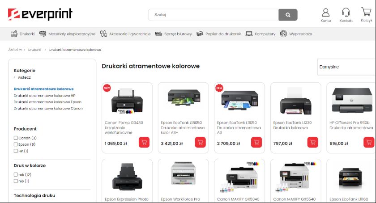Add Epson EcoTank L1230 to cart
The height and width of the screenshot is (203, 376).
[313, 142]
